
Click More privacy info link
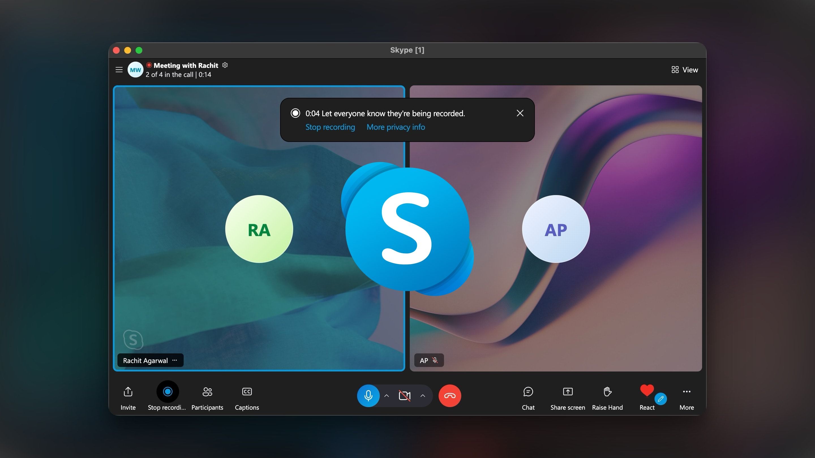pyautogui.click(x=395, y=127)
